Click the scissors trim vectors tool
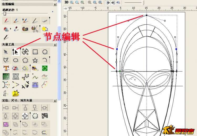 click(25, 85)
